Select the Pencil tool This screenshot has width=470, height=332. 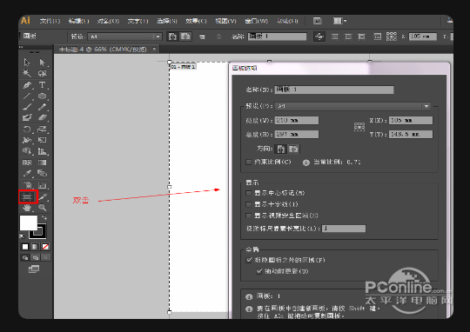[x=42, y=107]
